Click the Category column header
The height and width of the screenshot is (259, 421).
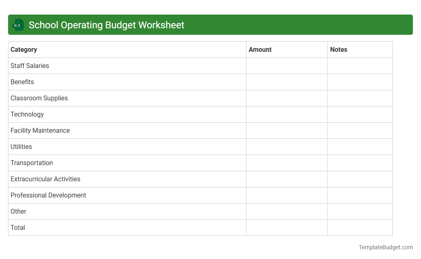(24, 49)
